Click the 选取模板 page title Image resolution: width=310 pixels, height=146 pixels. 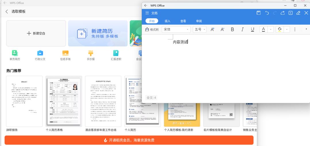[18, 11]
